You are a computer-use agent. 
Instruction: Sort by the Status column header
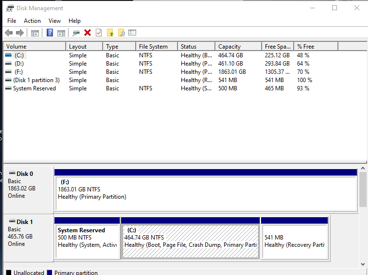point(196,47)
